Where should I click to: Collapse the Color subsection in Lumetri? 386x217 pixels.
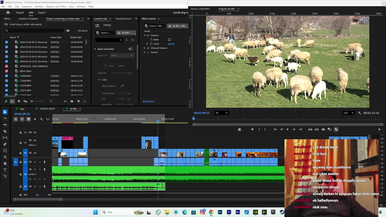(99, 80)
